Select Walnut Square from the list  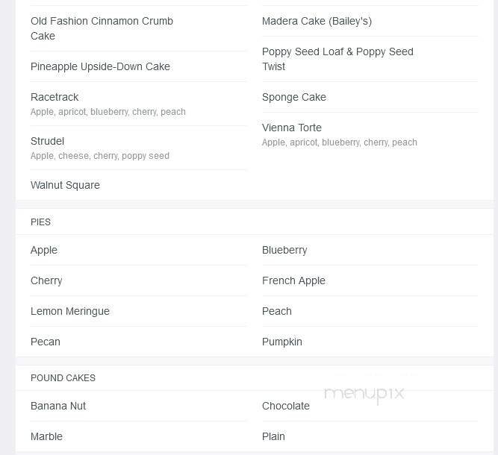coord(65,185)
